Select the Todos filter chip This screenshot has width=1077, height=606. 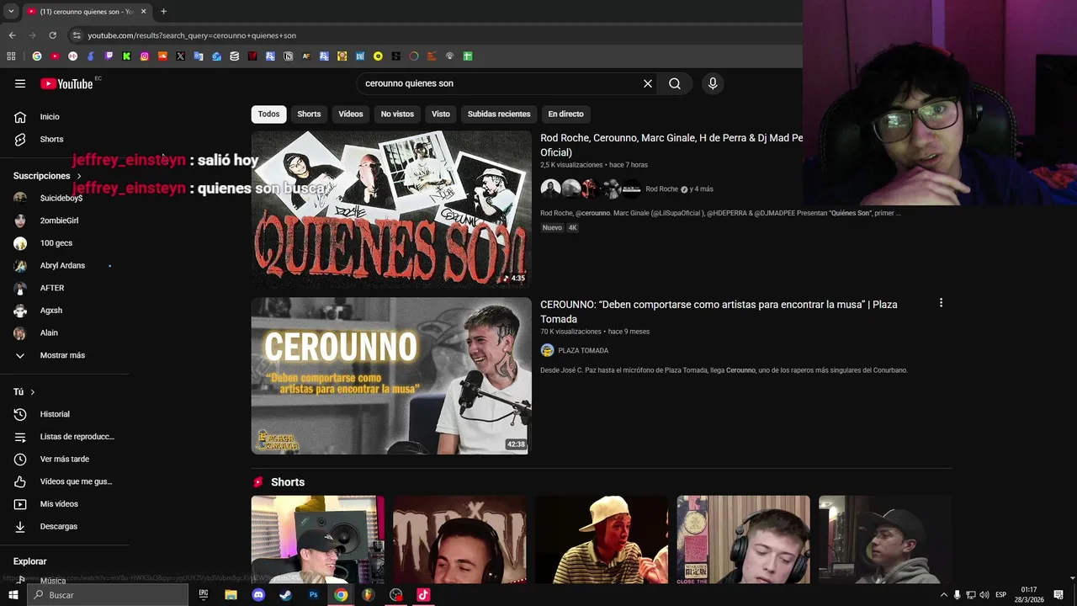pyautogui.click(x=268, y=114)
